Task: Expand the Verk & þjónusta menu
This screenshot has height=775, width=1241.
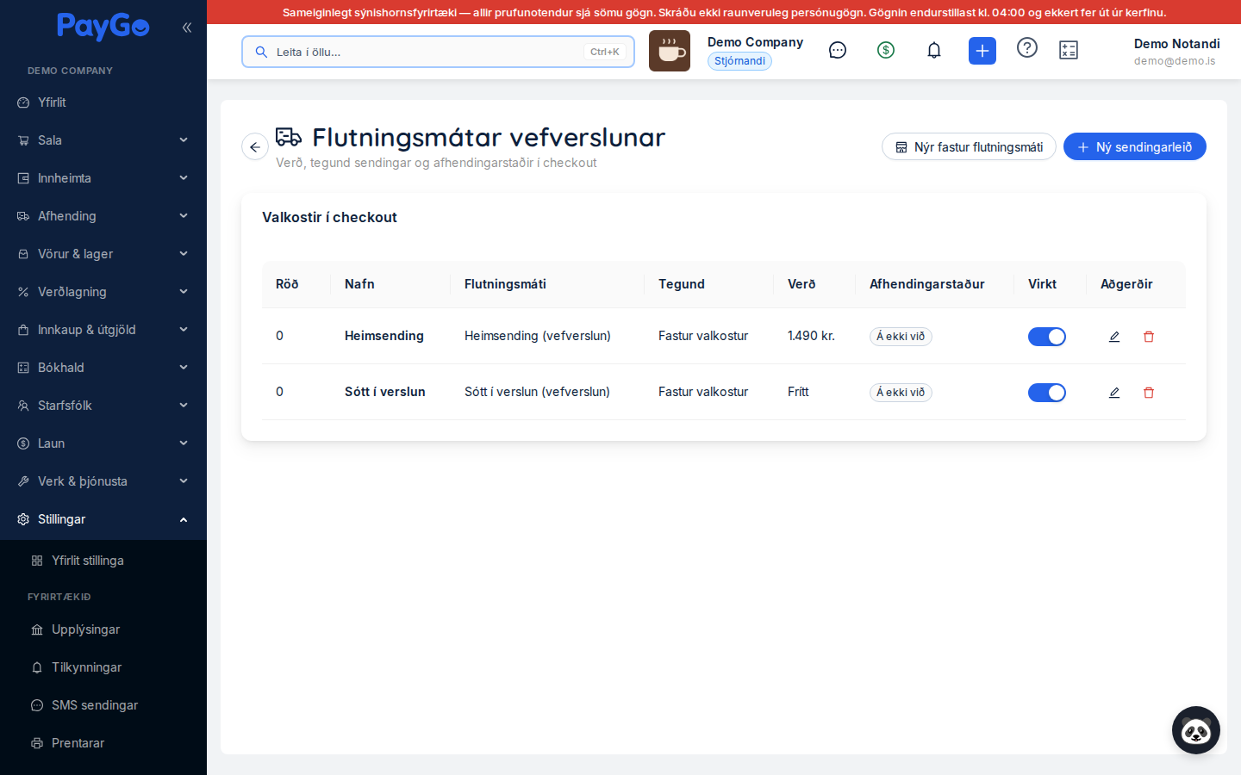Action: [x=103, y=481]
